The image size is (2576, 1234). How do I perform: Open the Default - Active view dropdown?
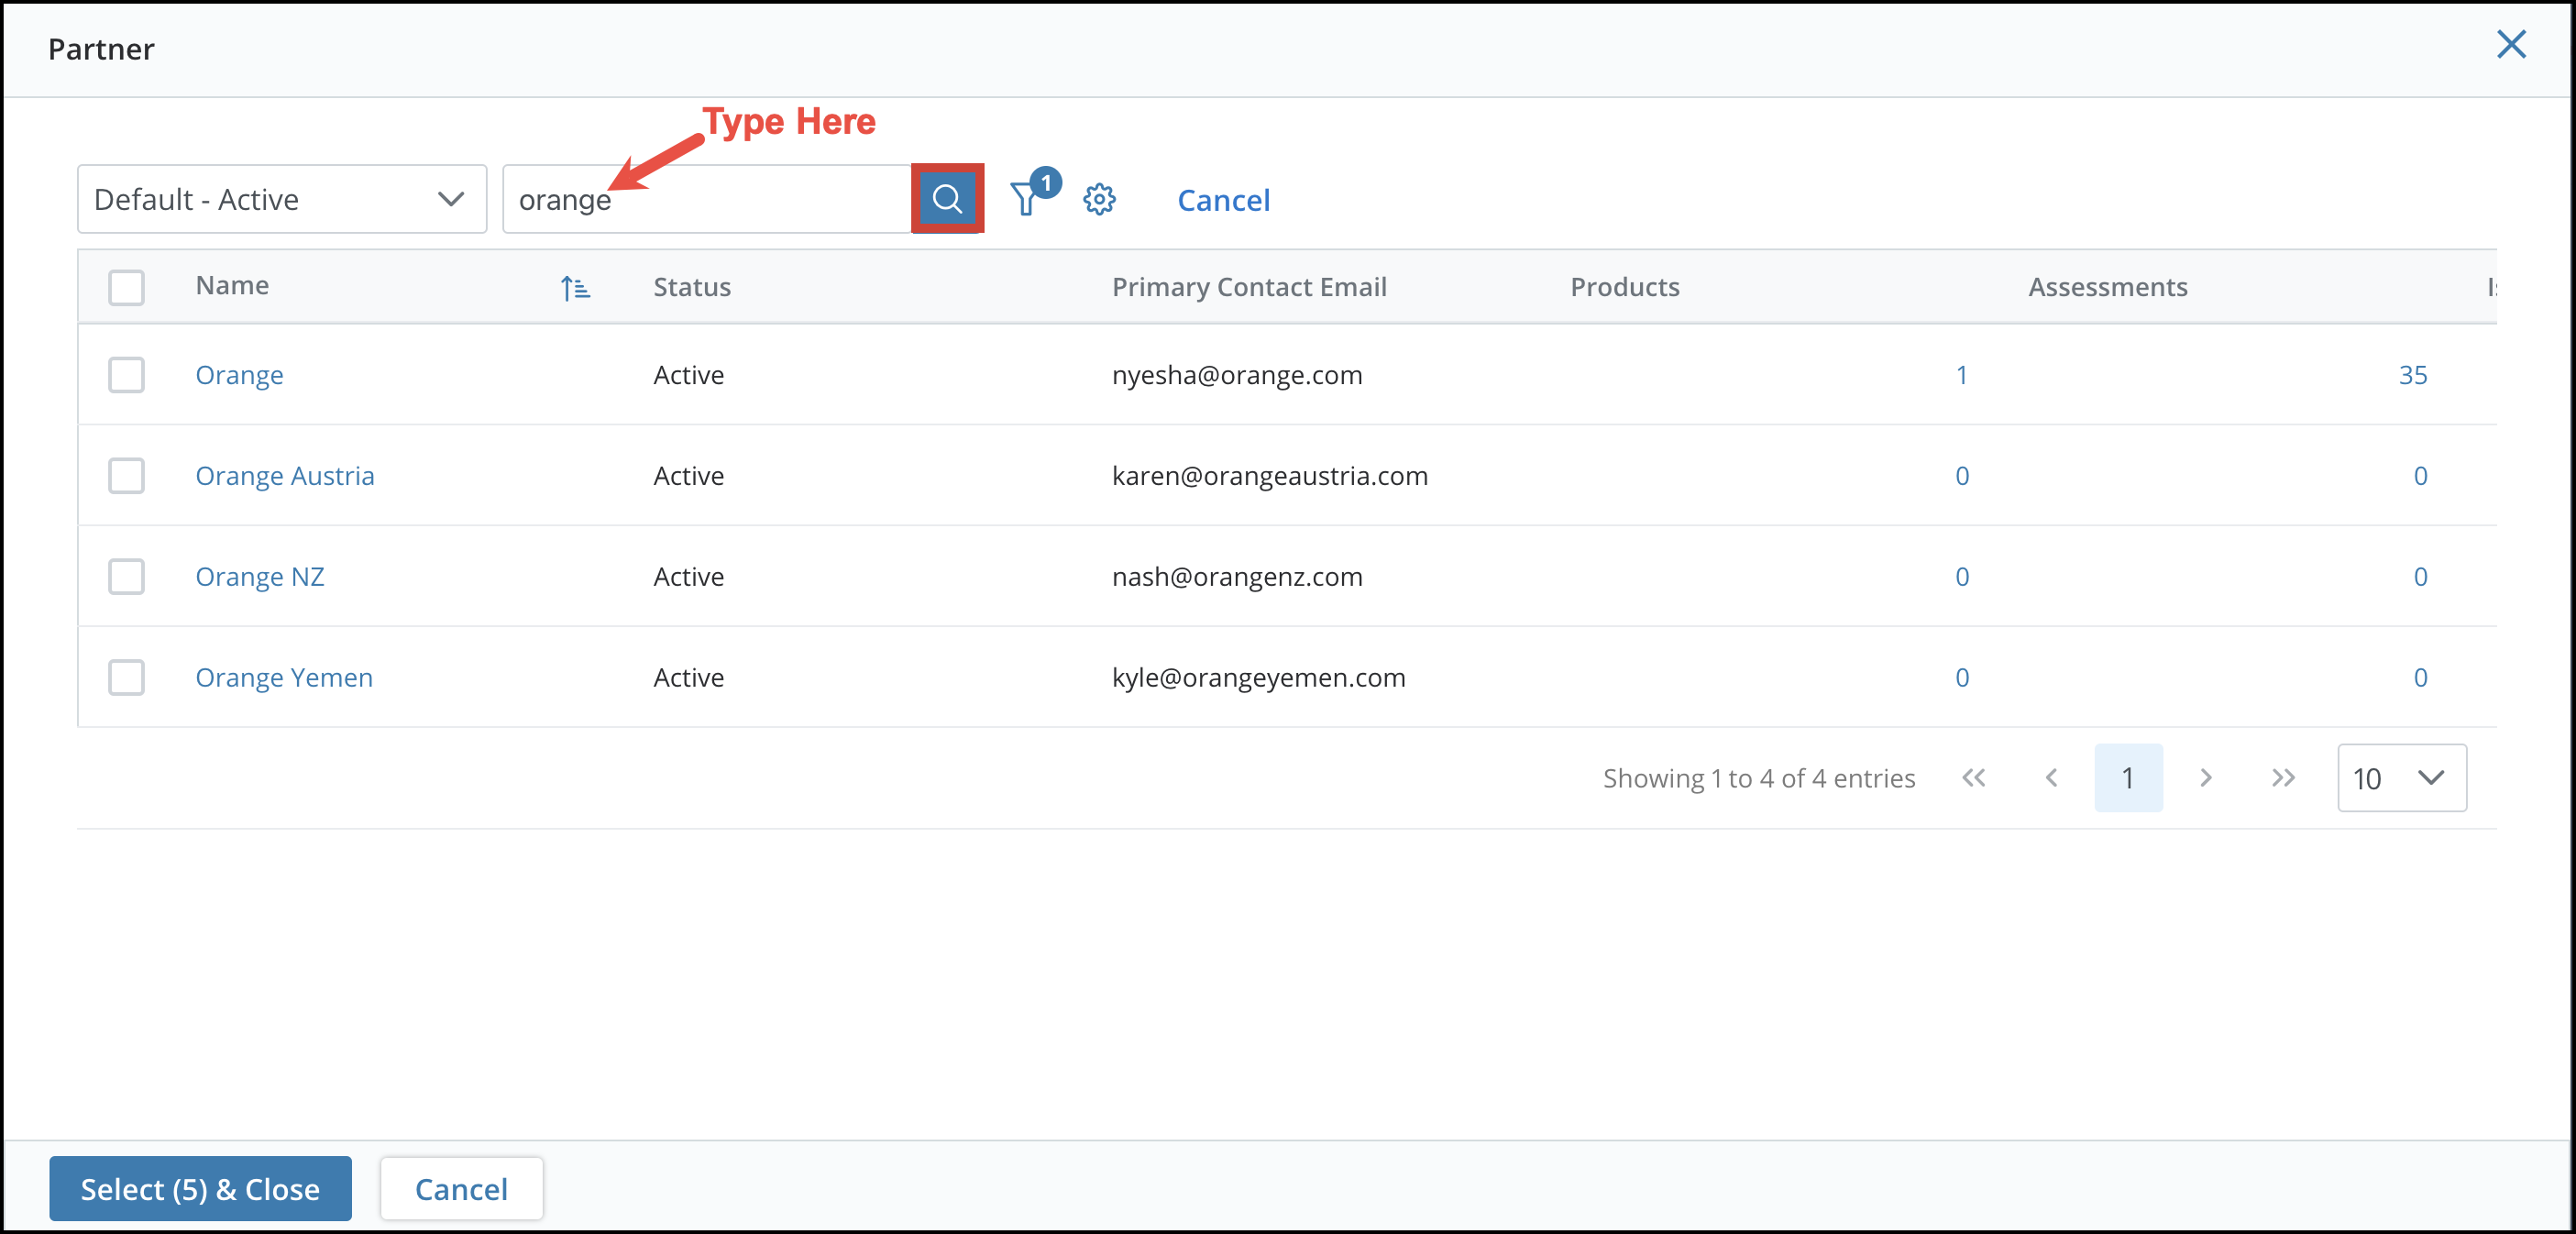point(281,199)
